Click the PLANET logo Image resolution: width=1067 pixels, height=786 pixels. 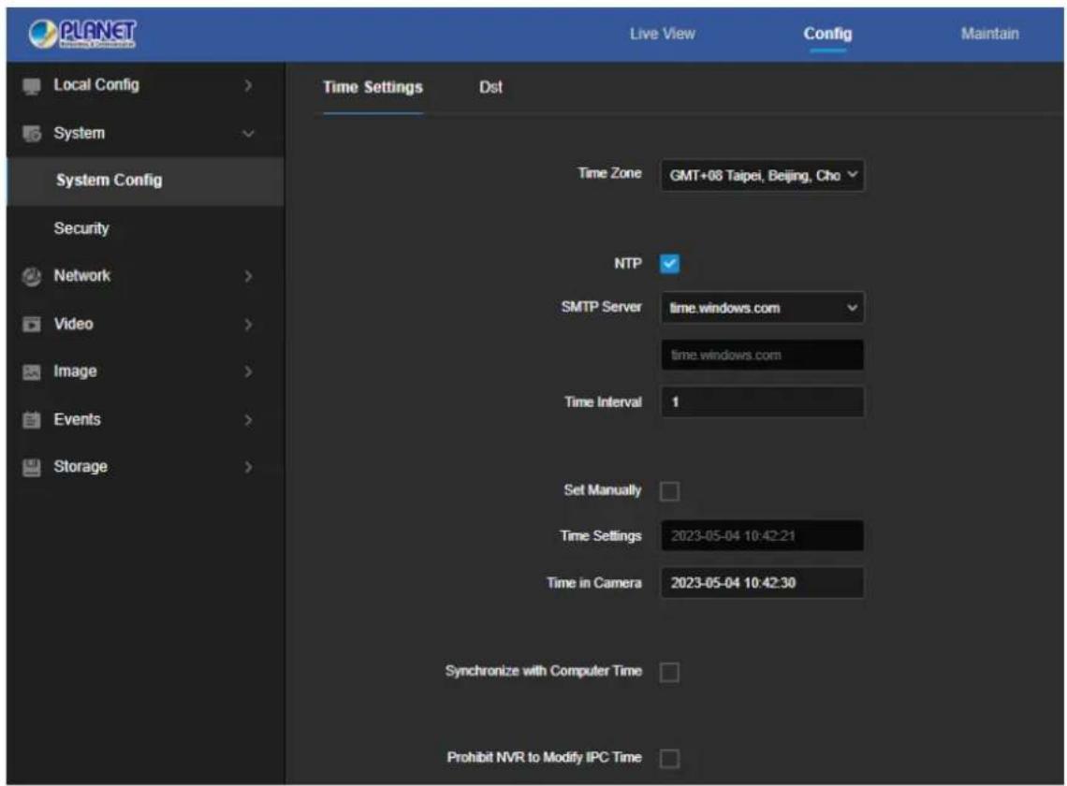[x=82, y=34]
